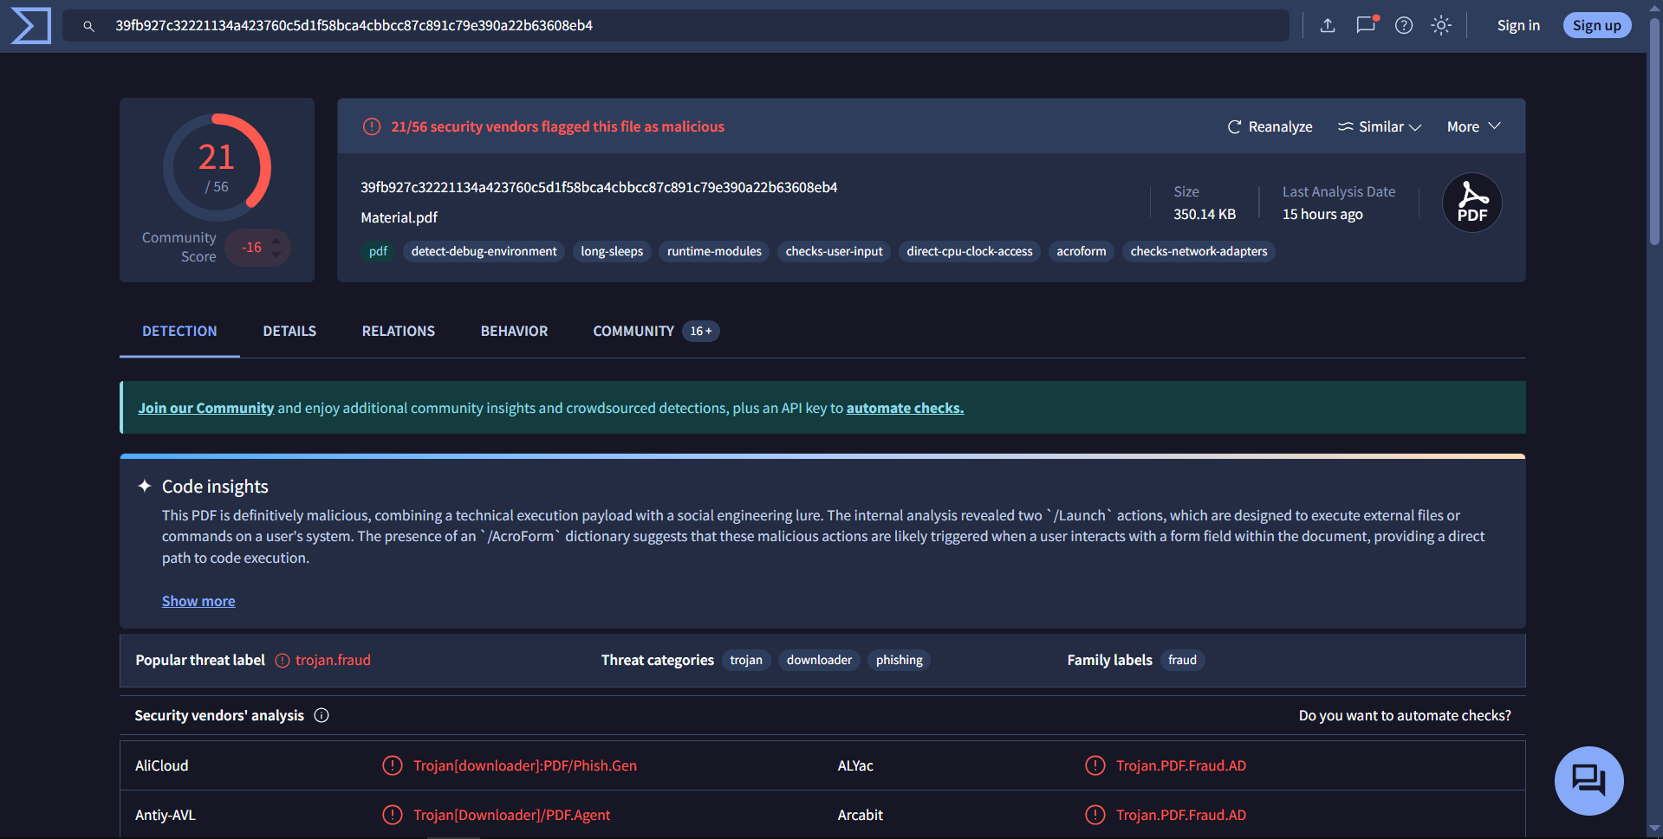Select the detect-debug-environment tag

[484, 251]
